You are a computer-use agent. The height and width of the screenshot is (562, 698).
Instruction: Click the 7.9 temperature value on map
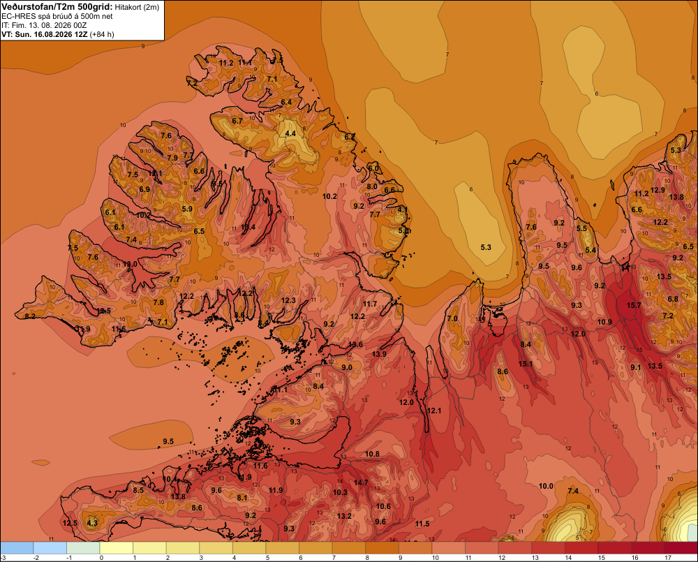(172, 158)
